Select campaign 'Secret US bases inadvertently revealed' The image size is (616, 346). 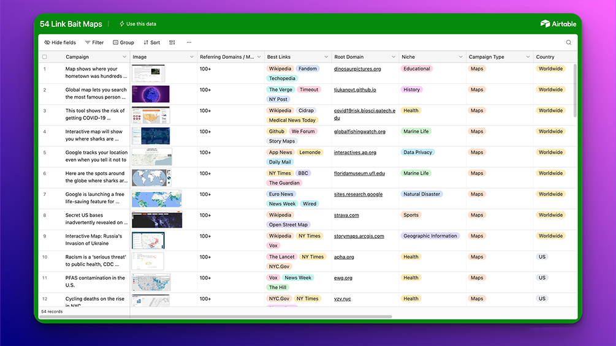(96, 219)
